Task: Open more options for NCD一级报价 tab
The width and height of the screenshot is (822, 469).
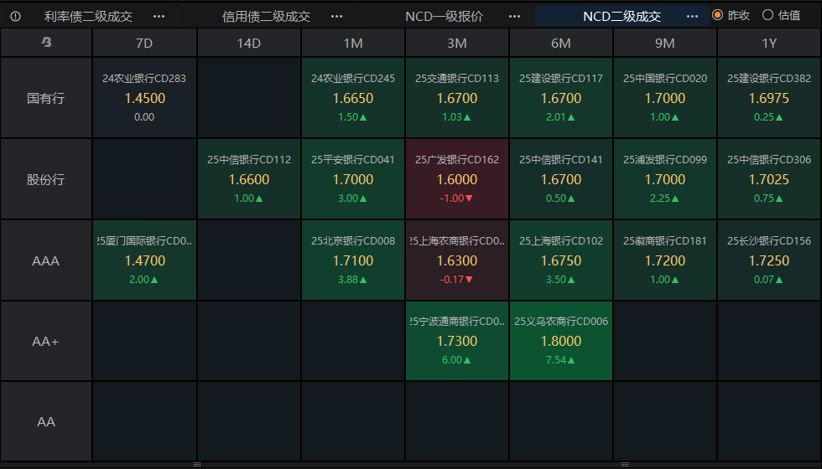Action: (x=515, y=16)
